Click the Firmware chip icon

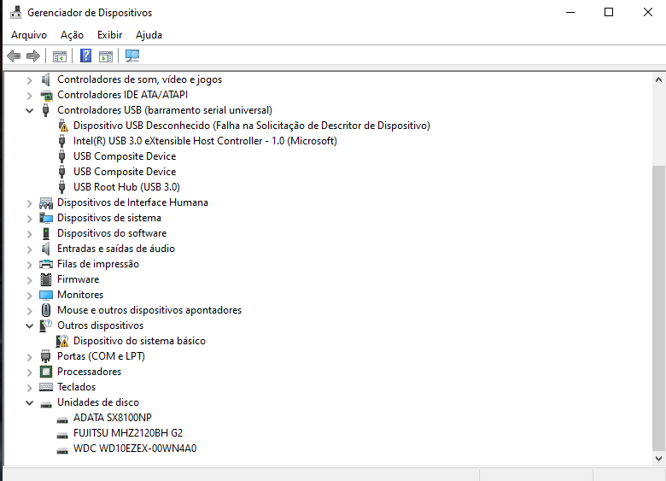pos(46,279)
